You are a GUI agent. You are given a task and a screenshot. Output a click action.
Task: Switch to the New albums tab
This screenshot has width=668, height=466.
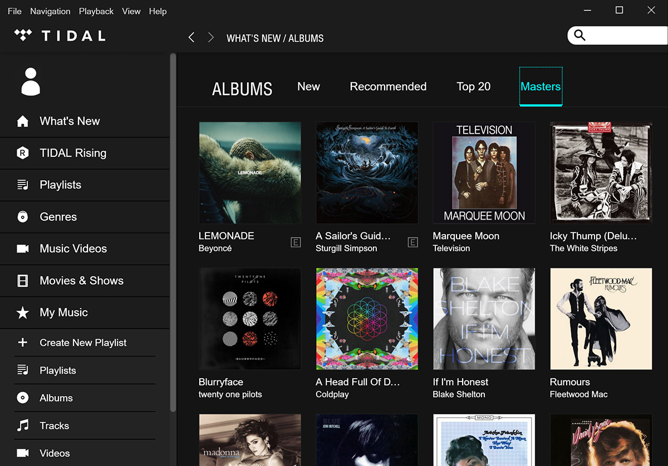tap(308, 86)
